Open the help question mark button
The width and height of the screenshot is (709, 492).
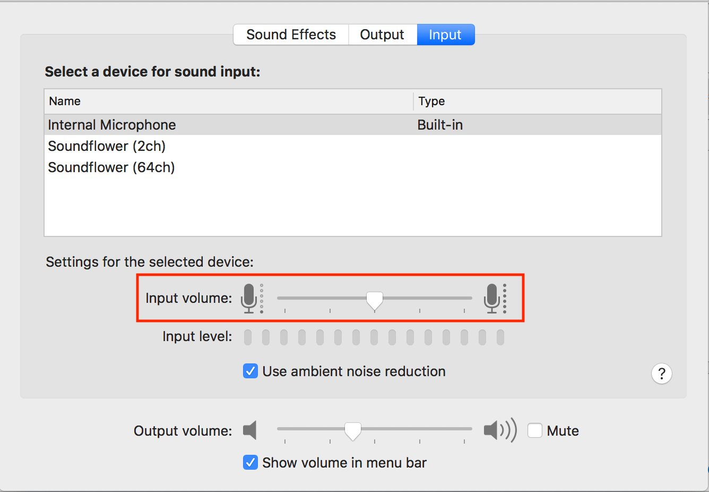pyautogui.click(x=661, y=374)
